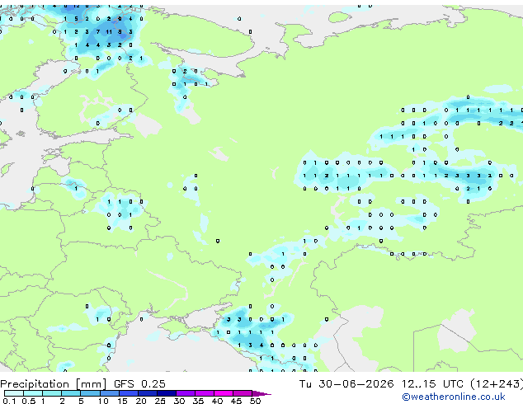Click the 40–45 mm magenta legend swatch
Screen dimensions: 523x404
(x=224, y=393)
